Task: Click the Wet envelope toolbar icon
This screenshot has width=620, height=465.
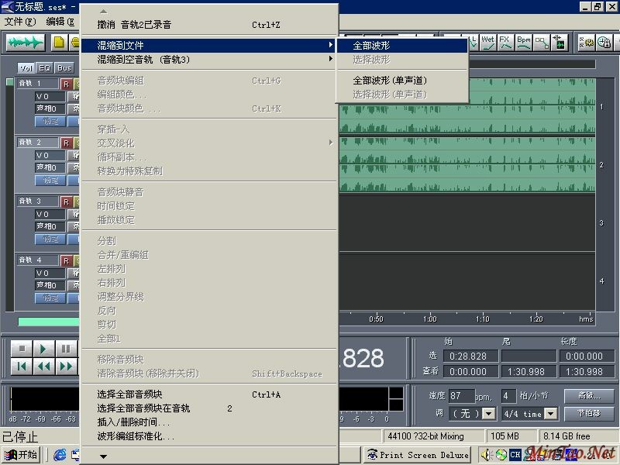Action: [488, 41]
